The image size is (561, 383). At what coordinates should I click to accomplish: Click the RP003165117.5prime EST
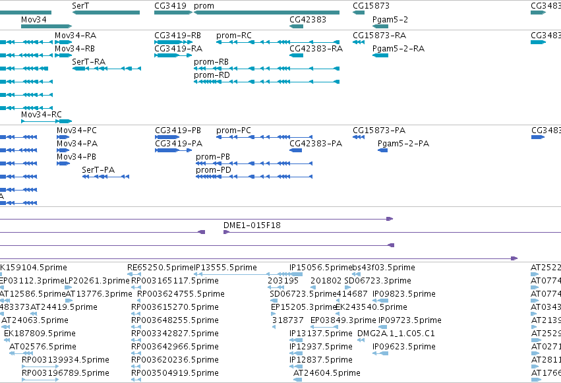pyautogui.click(x=136, y=287)
